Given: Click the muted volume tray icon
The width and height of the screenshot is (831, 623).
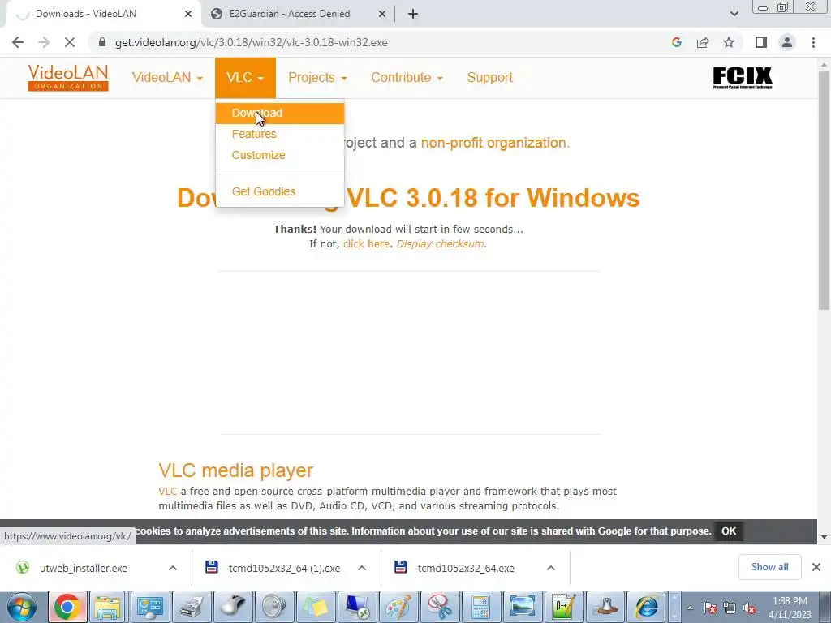Looking at the screenshot, I should (749, 608).
